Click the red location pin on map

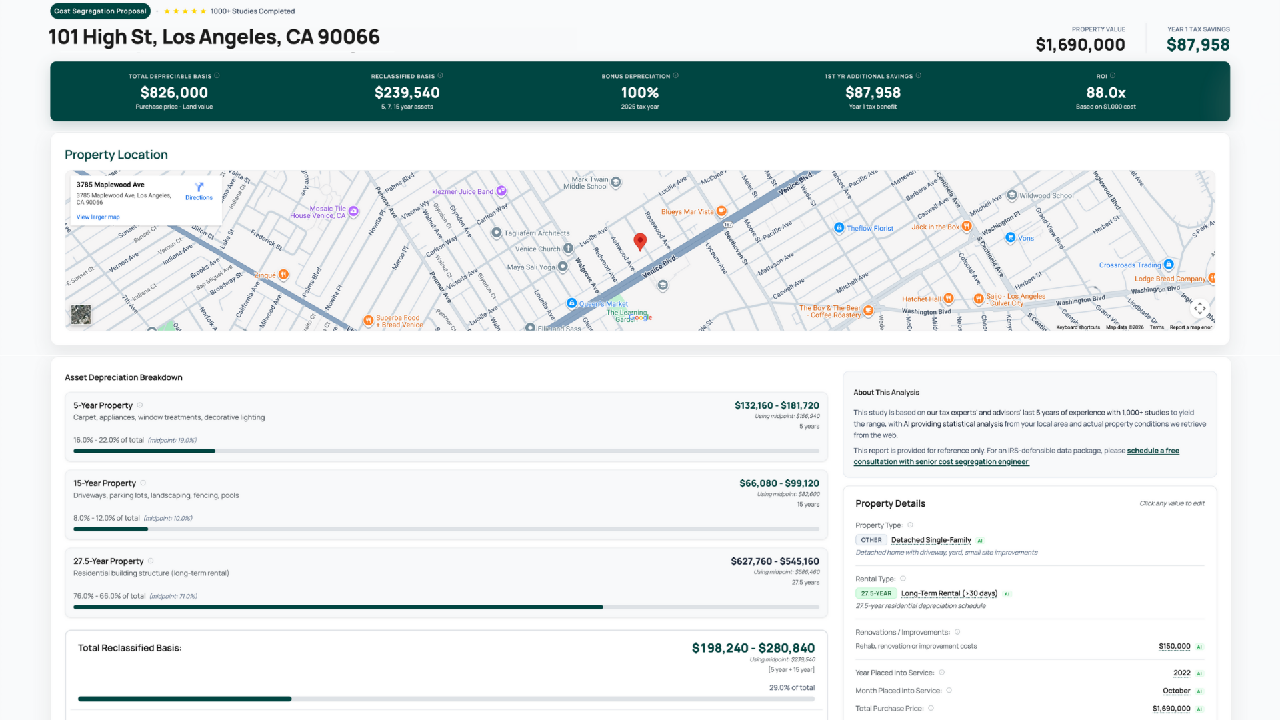coord(640,241)
